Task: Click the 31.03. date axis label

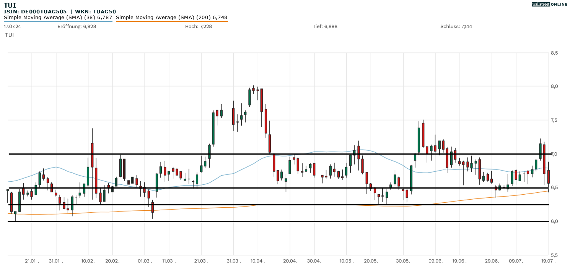Action: click(x=233, y=261)
